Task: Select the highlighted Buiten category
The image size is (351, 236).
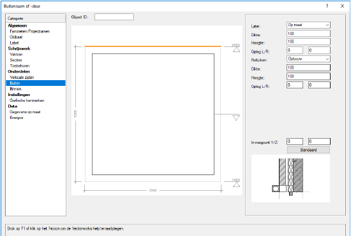Action: (36, 83)
